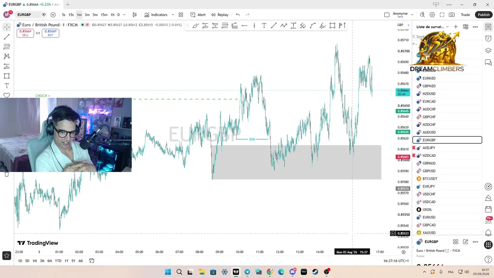Toggle fullscreen mode for the chart
This screenshot has height=278, width=494.
[x=442, y=15]
